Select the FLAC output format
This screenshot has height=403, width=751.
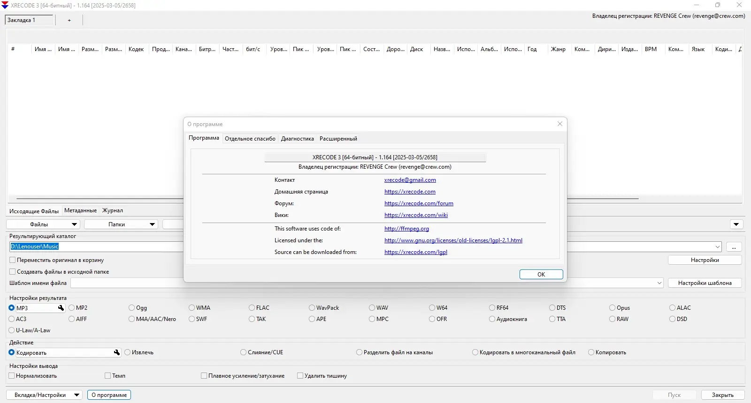point(252,308)
